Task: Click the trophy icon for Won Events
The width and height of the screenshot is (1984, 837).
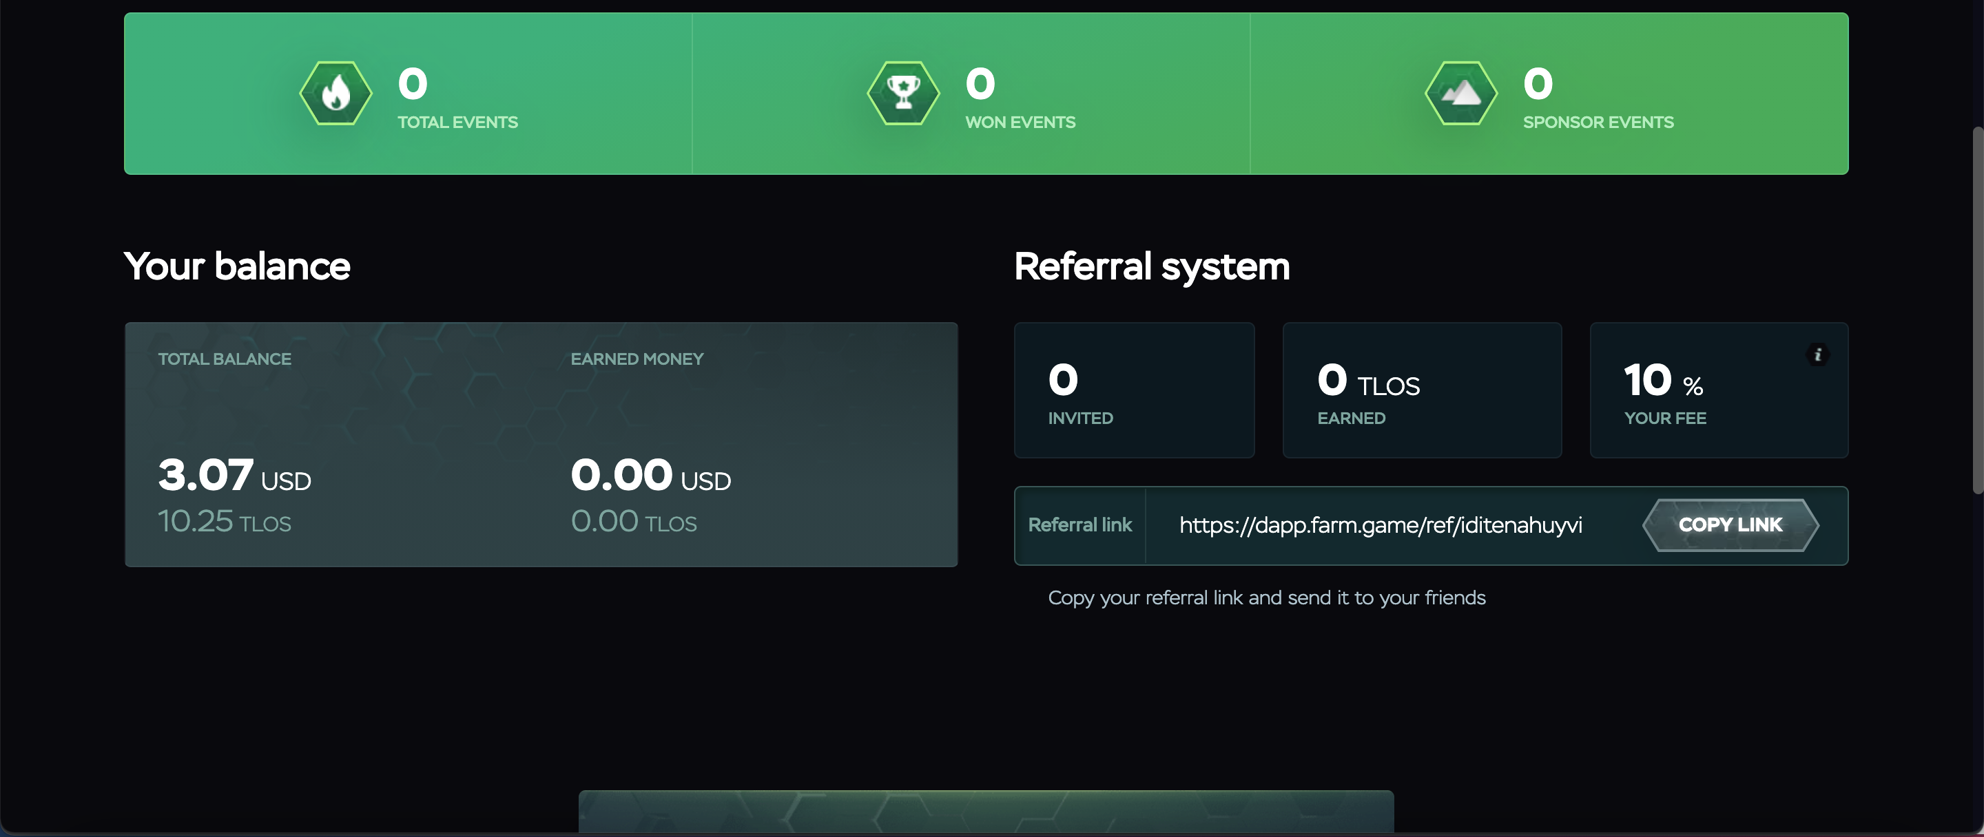Action: point(903,93)
